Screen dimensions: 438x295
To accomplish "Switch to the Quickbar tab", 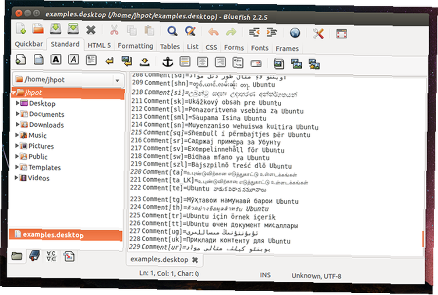I will (29, 44).
